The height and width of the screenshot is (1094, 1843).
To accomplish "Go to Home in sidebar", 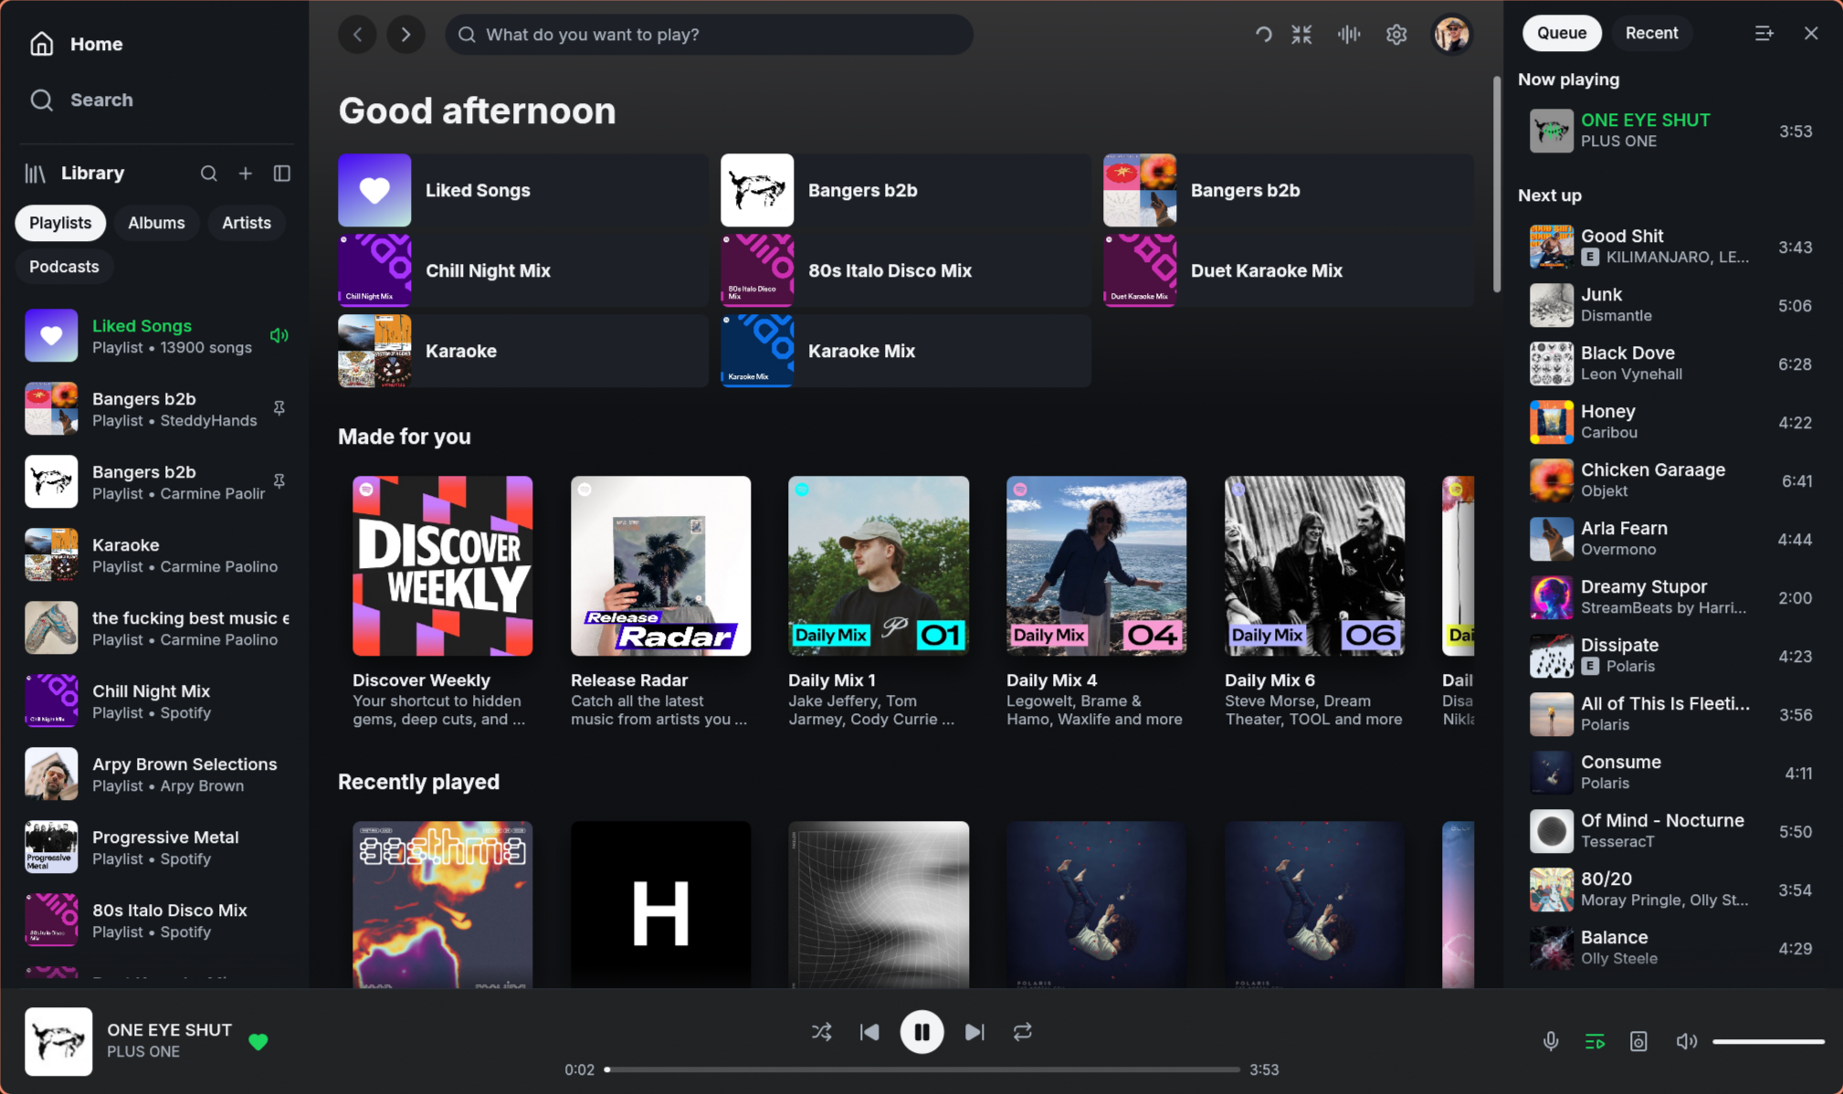I will point(77,44).
